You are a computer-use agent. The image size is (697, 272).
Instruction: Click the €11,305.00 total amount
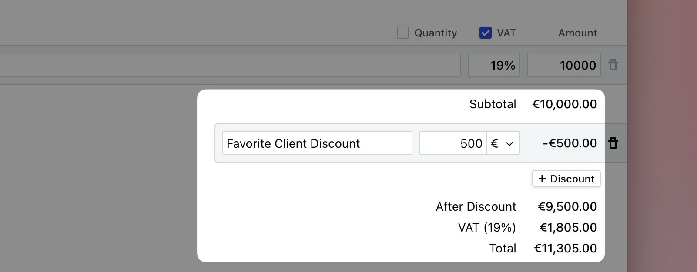click(x=565, y=249)
